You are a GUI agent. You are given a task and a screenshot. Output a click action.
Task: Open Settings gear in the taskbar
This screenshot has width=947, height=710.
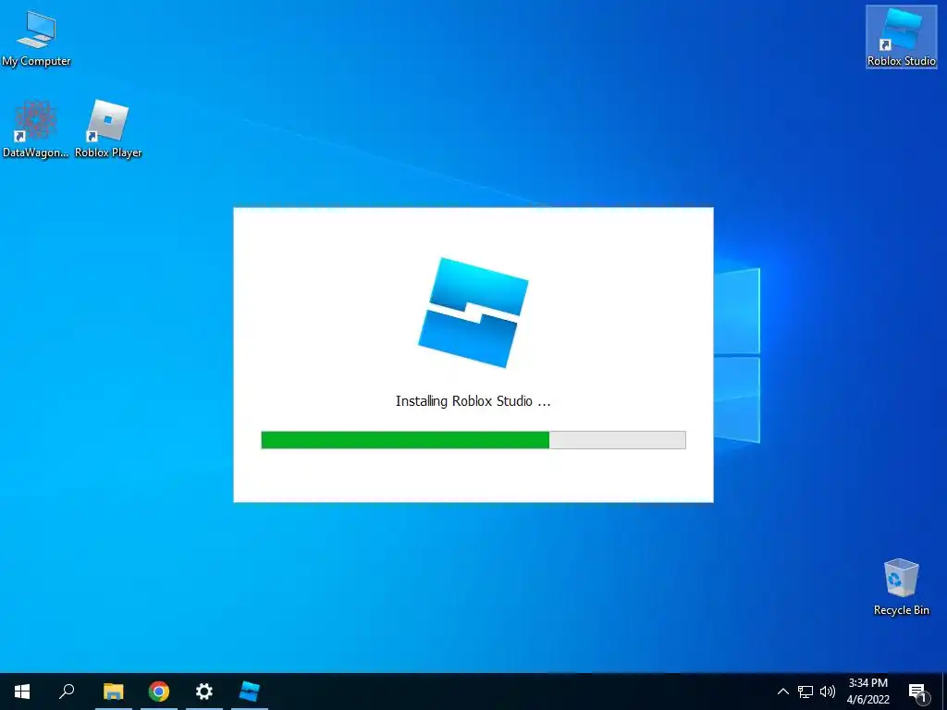204,692
